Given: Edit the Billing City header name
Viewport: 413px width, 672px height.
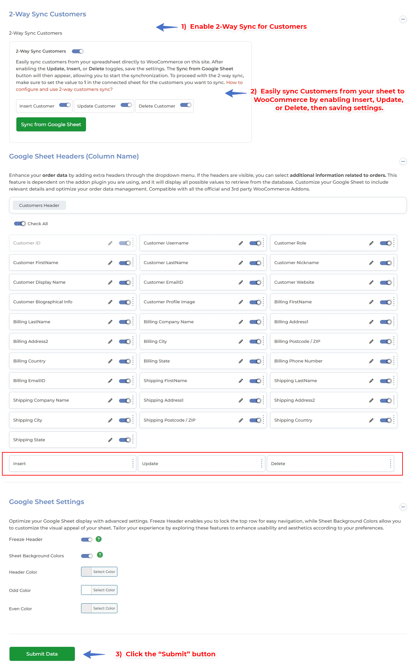Looking at the screenshot, I should coord(241,342).
